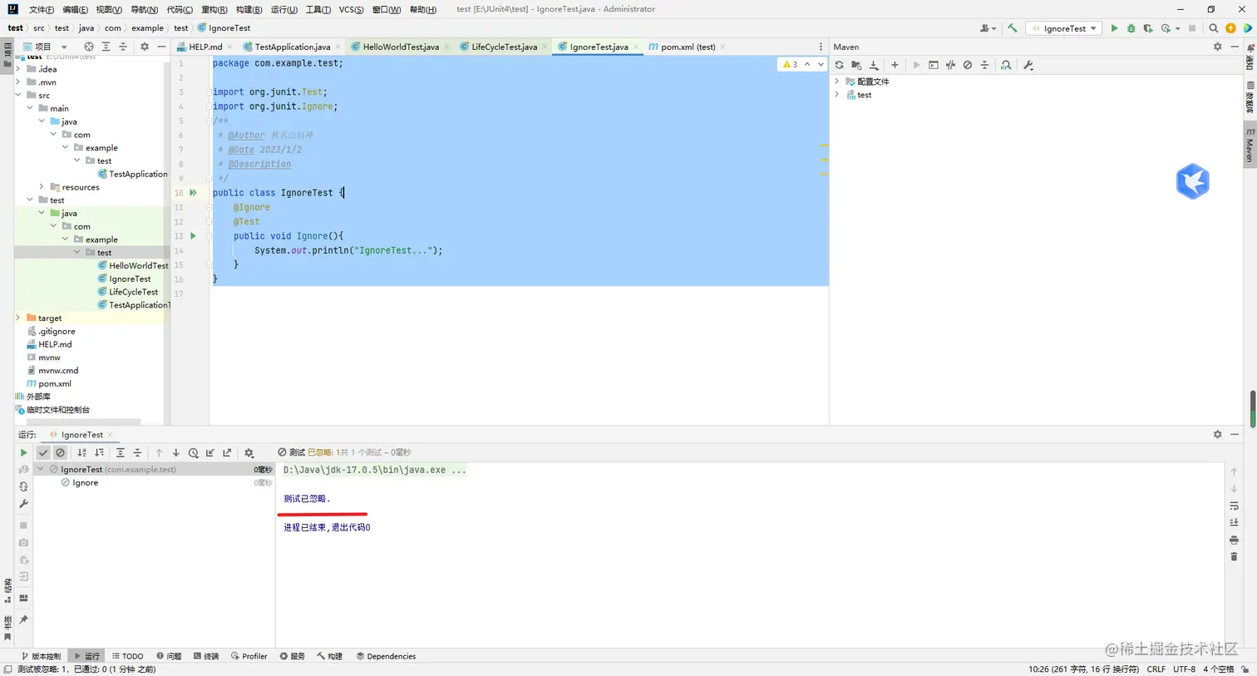The image size is (1257, 676).
Task: Debug IgnoreTest with bug icon
Action: 1131,28
